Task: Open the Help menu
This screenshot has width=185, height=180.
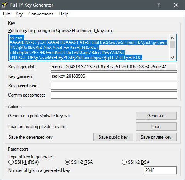Action: [63, 14]
